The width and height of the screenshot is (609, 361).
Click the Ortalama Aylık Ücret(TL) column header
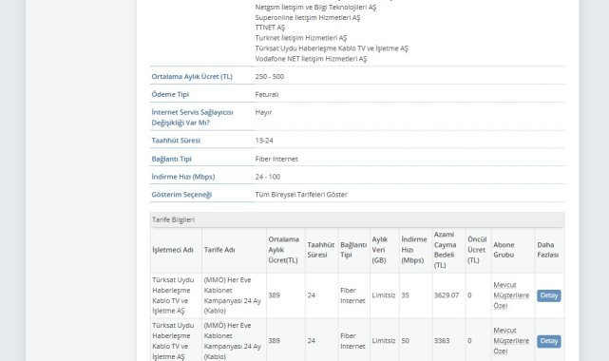coord(283,250)
